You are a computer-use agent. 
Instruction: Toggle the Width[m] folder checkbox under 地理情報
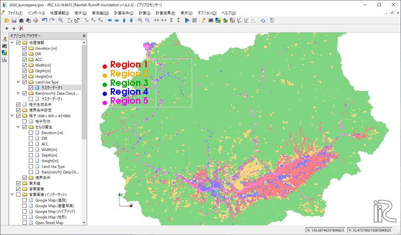click(x=24, y=65)
